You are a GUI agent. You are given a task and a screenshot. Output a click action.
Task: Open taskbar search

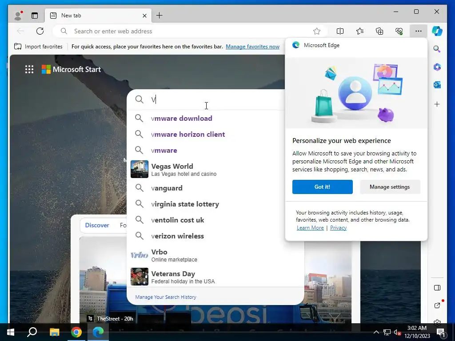pos(32,332)
